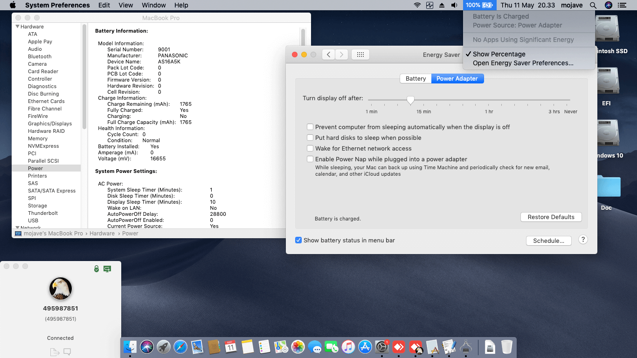This screenshot has height=358, width=637.
Task: Open the Apple menu
Action: pos(13,5)
